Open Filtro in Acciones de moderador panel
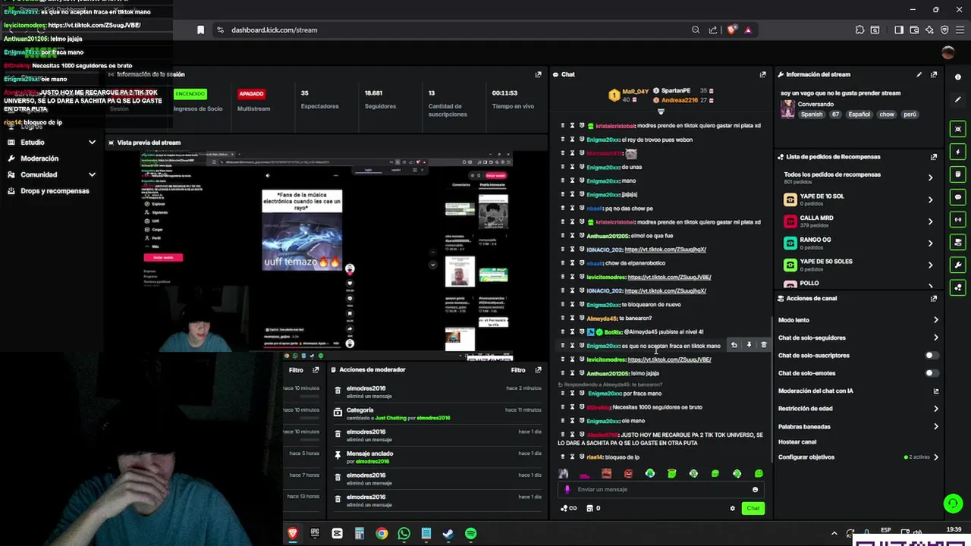The height and width of the screenshot is (546, 971). [x=518, y=370]
